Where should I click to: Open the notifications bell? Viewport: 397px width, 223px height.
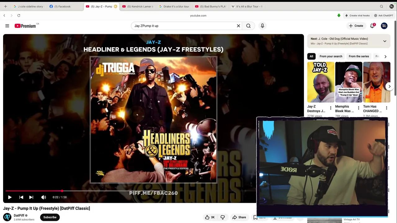[x=372, y=26]
